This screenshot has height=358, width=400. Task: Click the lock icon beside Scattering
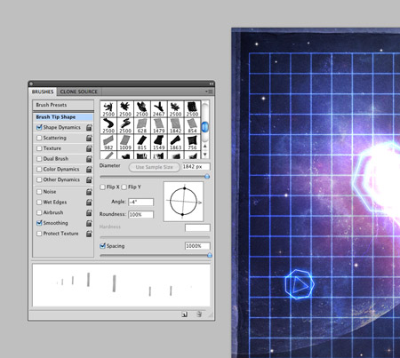[x=89, y=138]
